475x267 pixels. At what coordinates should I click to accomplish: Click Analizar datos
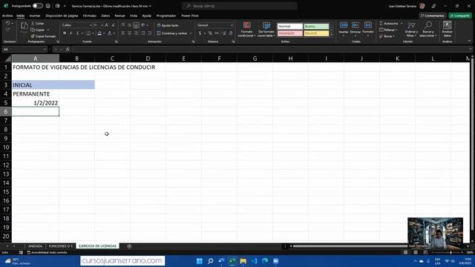pos(447,29)
